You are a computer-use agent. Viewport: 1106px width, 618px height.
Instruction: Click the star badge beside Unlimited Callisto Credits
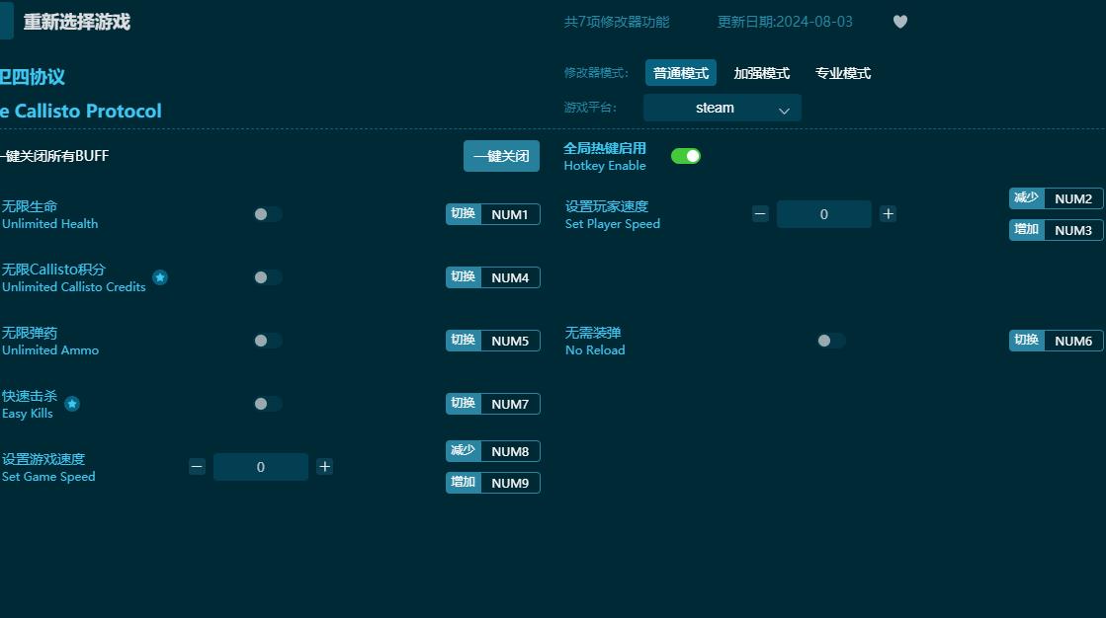[159, 277]
